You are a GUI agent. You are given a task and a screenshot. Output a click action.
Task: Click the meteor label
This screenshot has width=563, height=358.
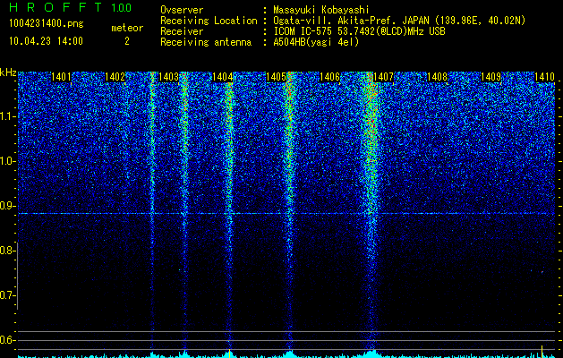click(127, 28)
